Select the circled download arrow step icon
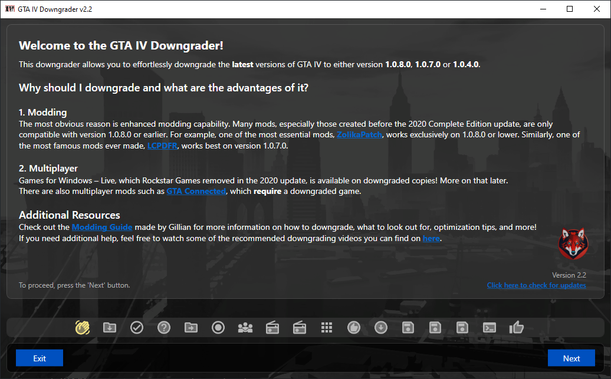Viewport: 611px width, 379px height. (x=381, y=328)
